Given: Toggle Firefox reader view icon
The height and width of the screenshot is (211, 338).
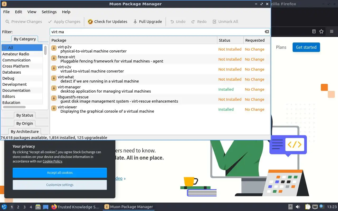Looking at the screenshot, I should 314,31.
